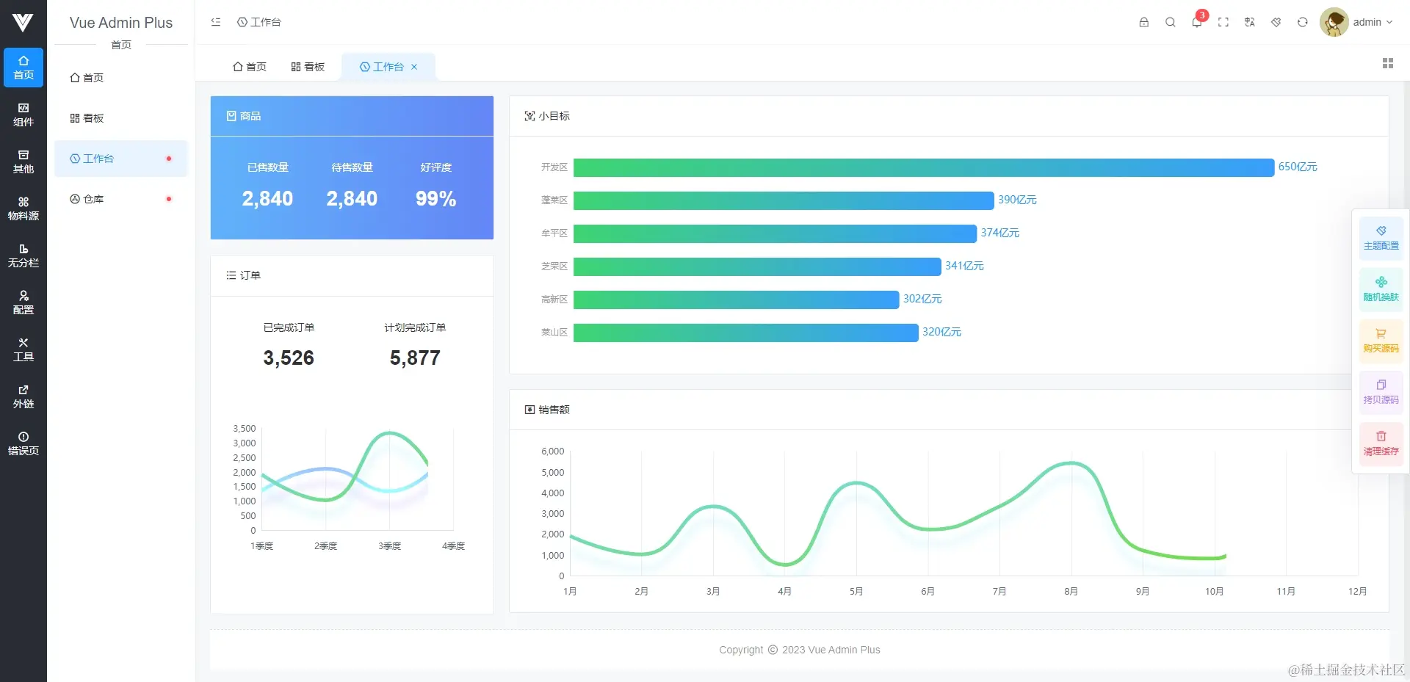1410x682 pixels.
Task: Click the refresh icon in header
Action: click(x=1303, y=22)
